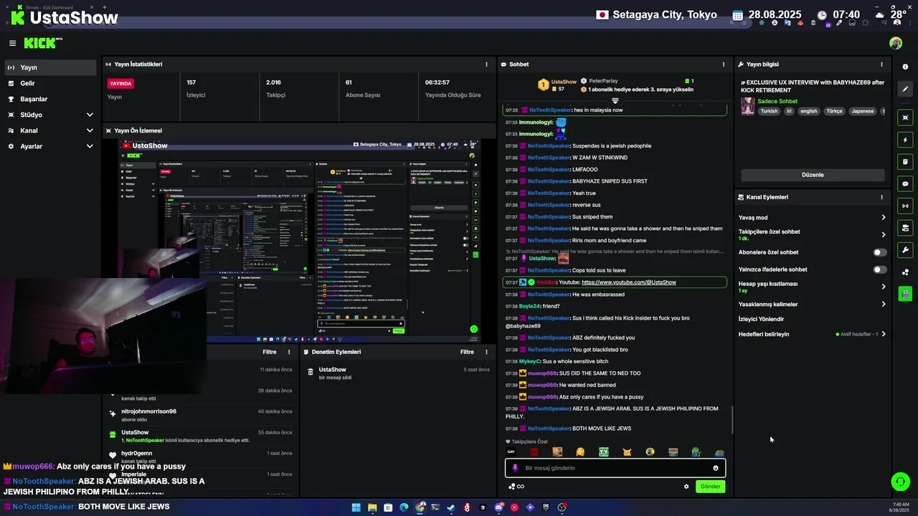Open File Explorer from taskbar
918x516 pixels.
[x=372, y=507]
